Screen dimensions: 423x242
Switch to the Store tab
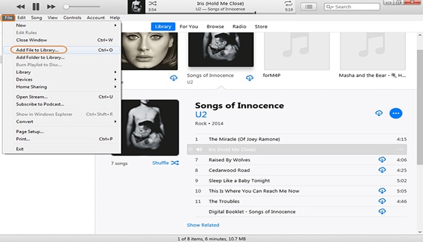(x=261, y=27)
